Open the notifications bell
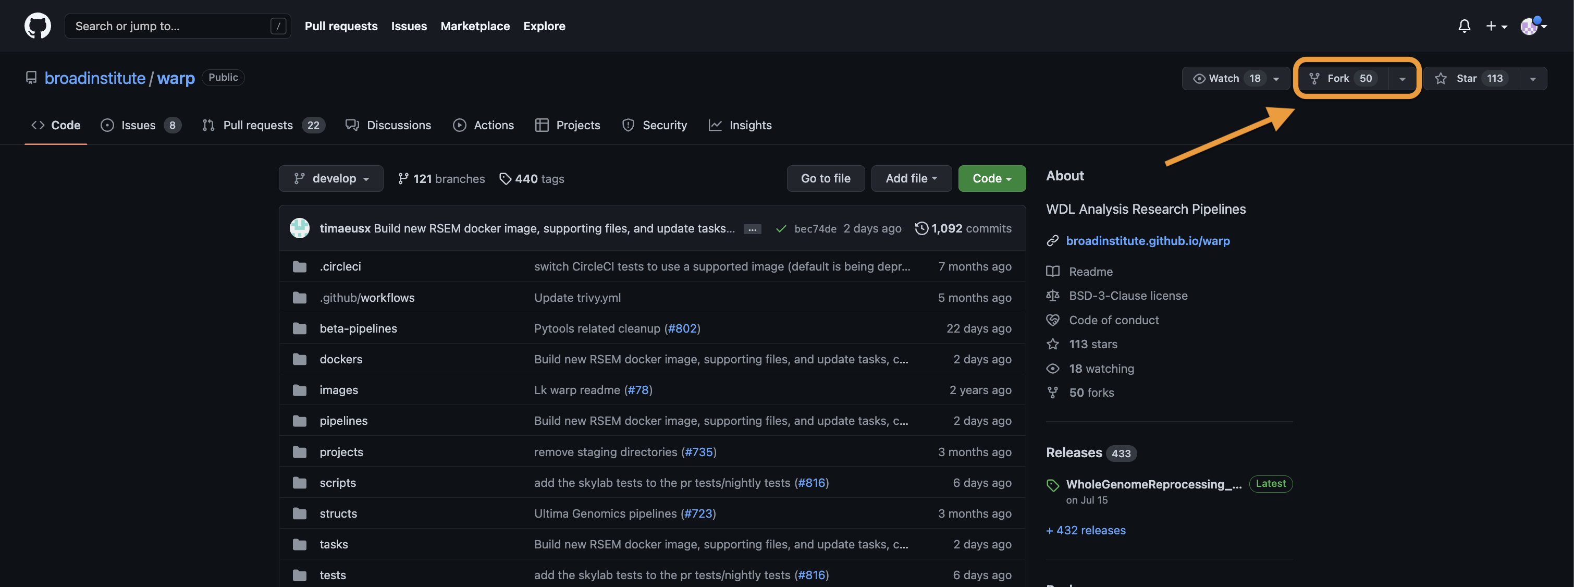1574x587 pixels. tap(1464, 26)
